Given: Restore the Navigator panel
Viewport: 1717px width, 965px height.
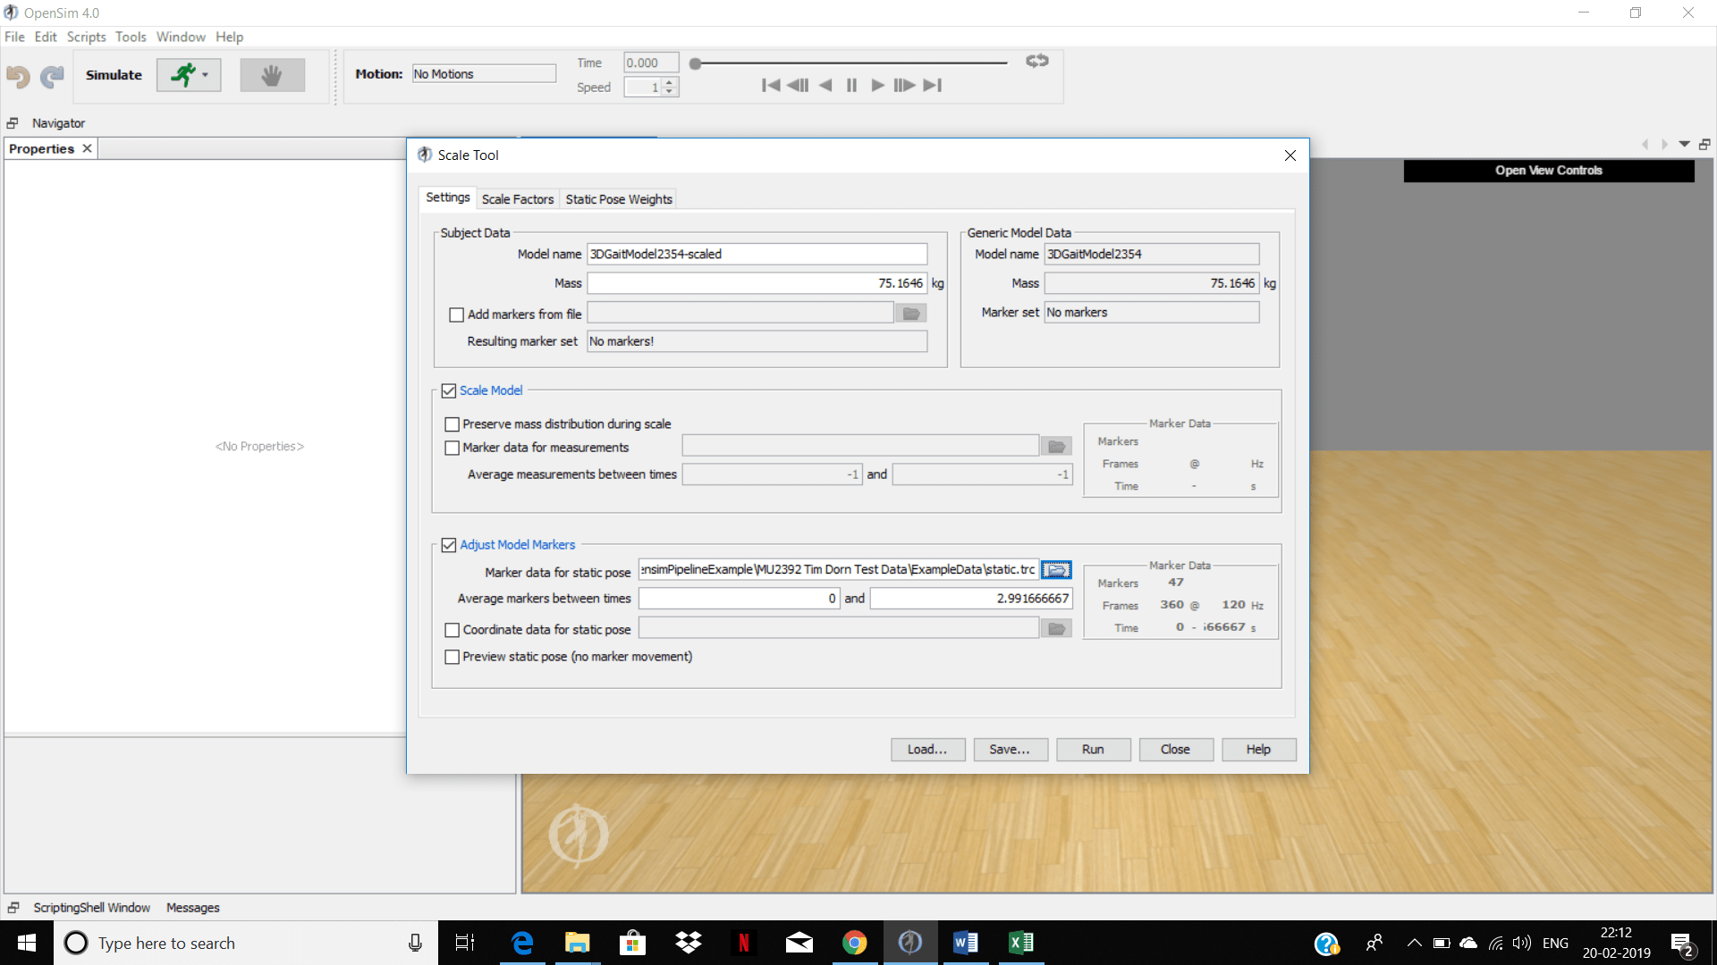Looking at the screenshot, I should 13,123.
